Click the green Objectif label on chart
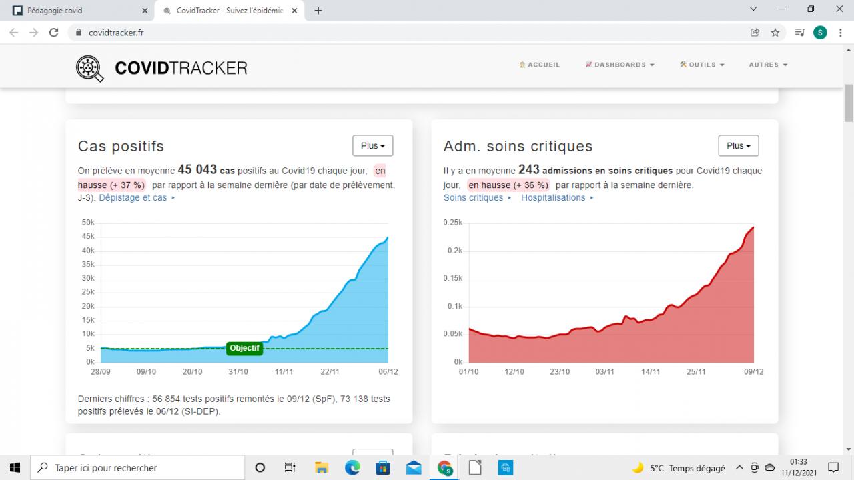This screenshot has height=480, width=854. click(x=244, y=348)
